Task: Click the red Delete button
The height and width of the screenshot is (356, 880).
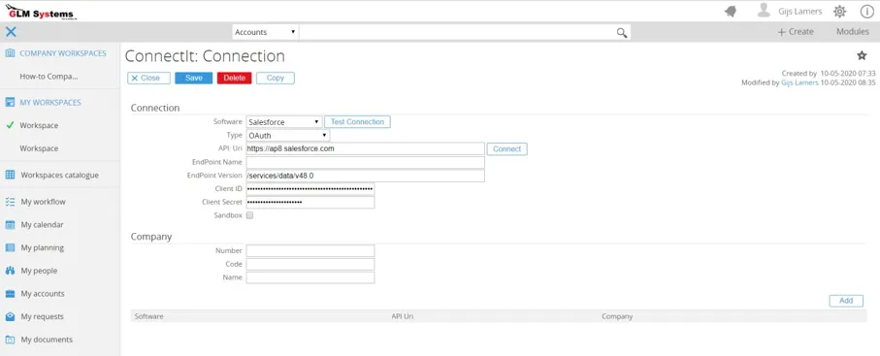Action: [x=235, y=78]
